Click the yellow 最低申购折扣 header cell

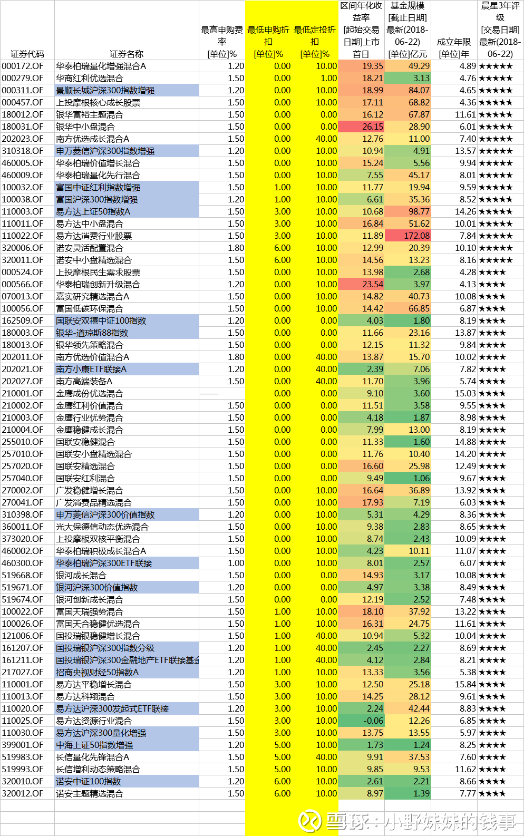click(268, 42)
